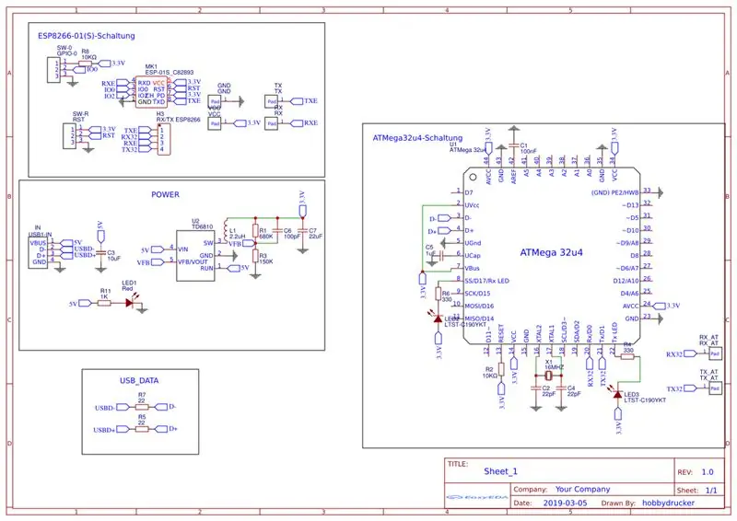Select the ATMega32u4-Schaltung section title

417,138
